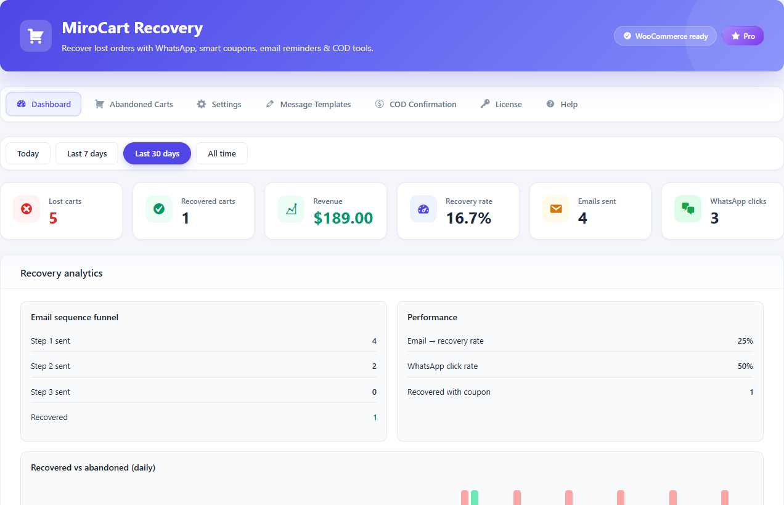Click the Abandoned Carts cart icon
This screenshot has width=784, height=505.
[x=99, y=104]
